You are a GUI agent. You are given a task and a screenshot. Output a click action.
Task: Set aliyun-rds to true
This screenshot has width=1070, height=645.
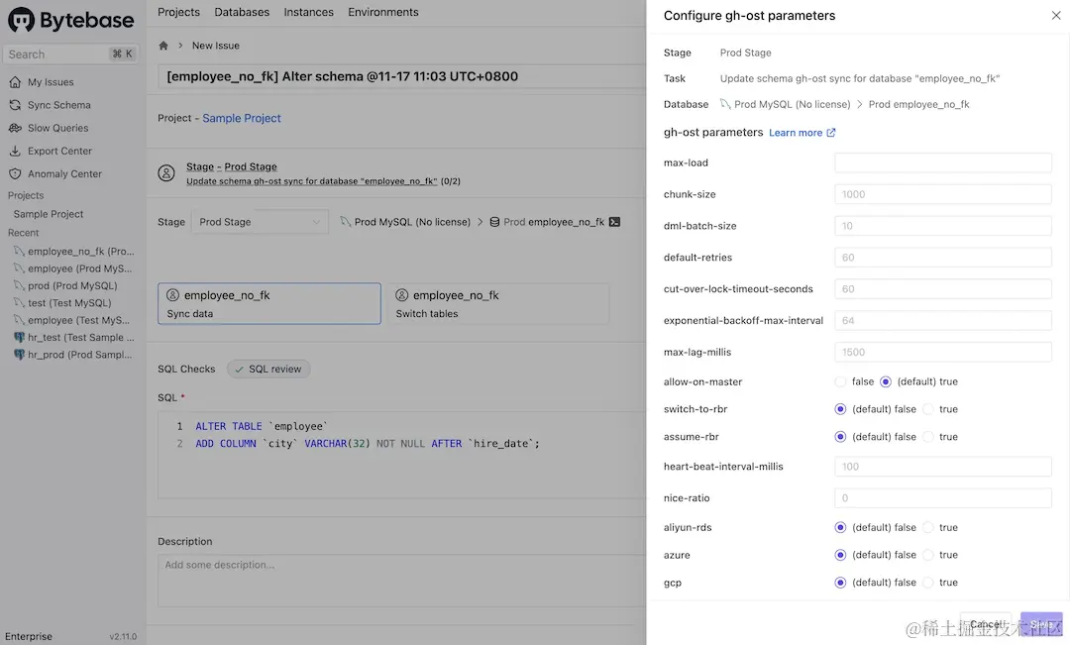pos(928,528)
